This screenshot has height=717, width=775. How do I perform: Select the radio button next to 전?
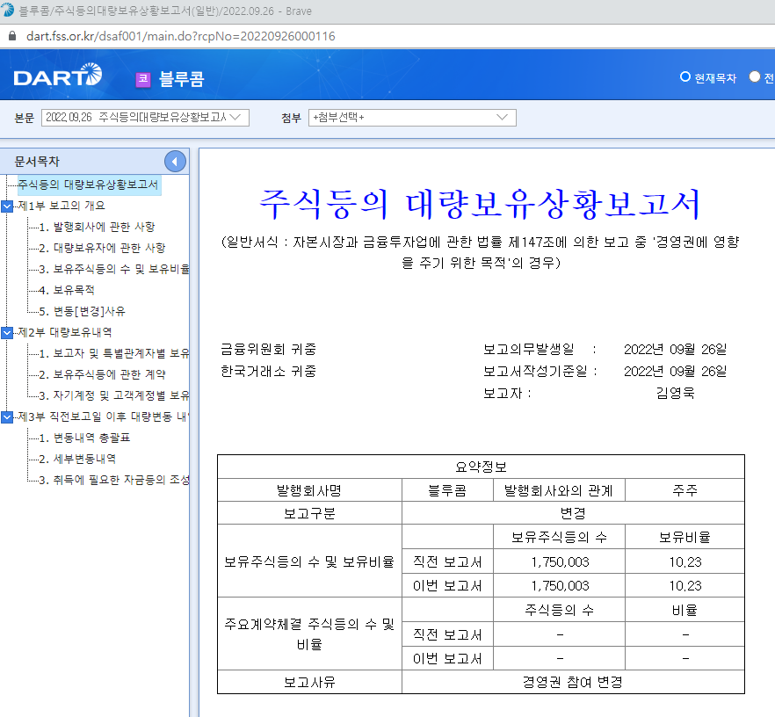point(754,77)
